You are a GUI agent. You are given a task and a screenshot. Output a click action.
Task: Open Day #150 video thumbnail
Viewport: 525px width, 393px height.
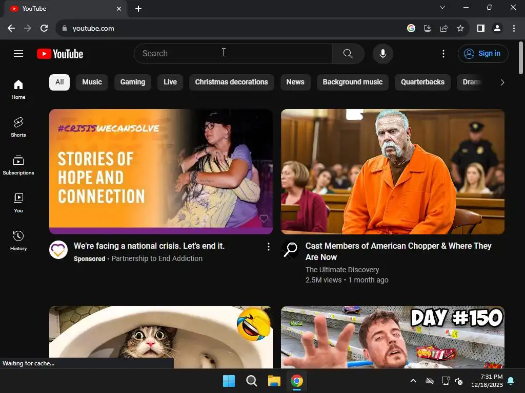(x=393, y=337)
